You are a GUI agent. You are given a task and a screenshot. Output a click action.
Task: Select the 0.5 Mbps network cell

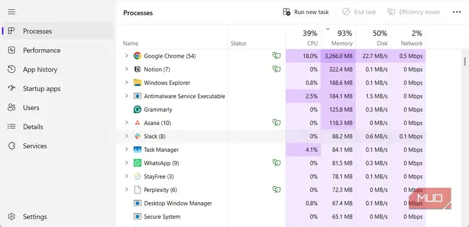point(408,55)
